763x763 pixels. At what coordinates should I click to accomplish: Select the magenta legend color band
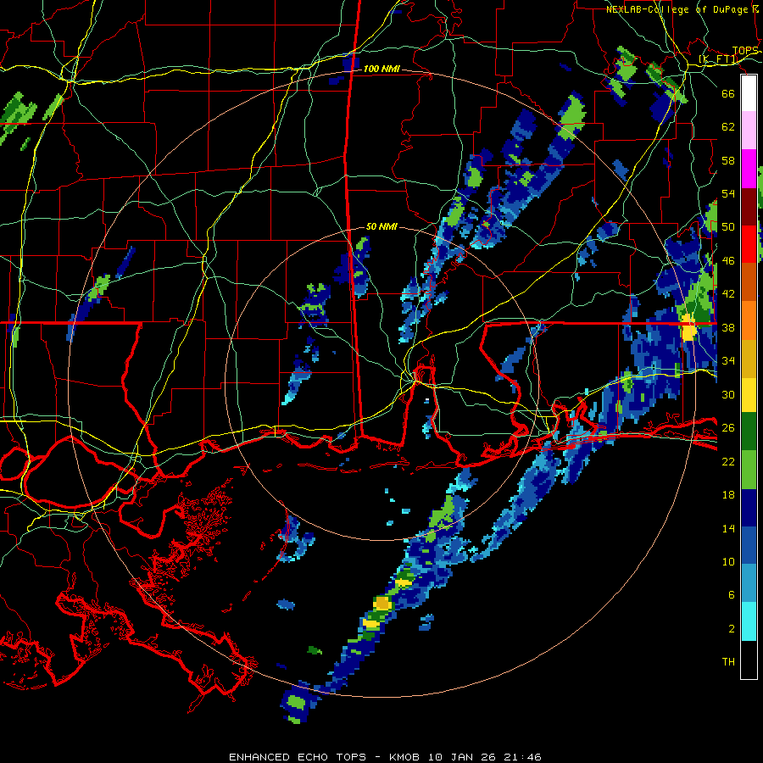(749, 169)
